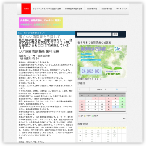Screen dimensions: 146x146
Task: Click heading 痛くない歯医者を目指して
Action: (39, 37)
